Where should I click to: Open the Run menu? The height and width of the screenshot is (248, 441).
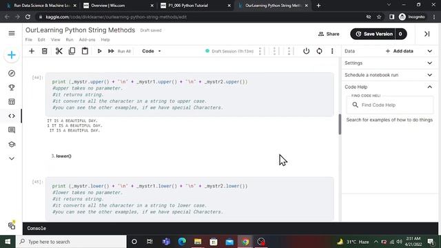[x=70, y=40]
